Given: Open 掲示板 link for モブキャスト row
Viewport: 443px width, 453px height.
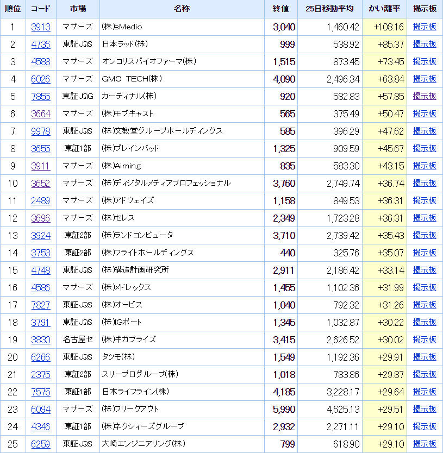Looking at the screenshot, I should [425, 114].
